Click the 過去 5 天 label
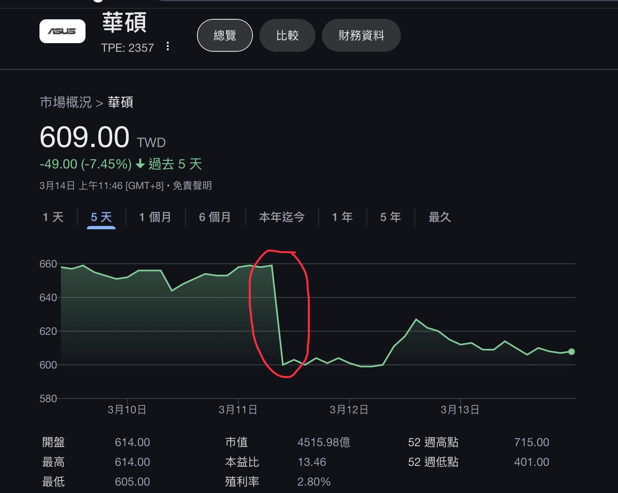 175,164
